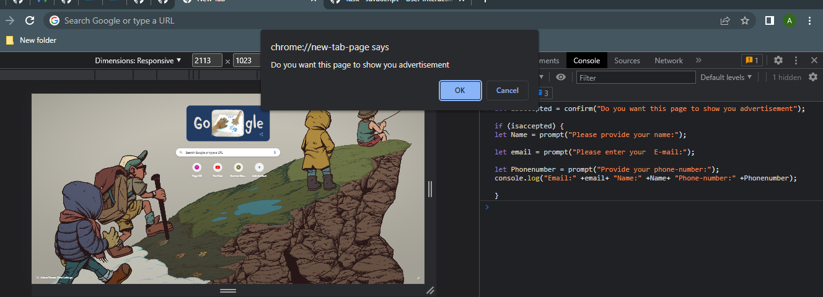Grab the viewport bottom resize handle
The height and width of the screenshot is (297, 823).
tap(228, 290)
